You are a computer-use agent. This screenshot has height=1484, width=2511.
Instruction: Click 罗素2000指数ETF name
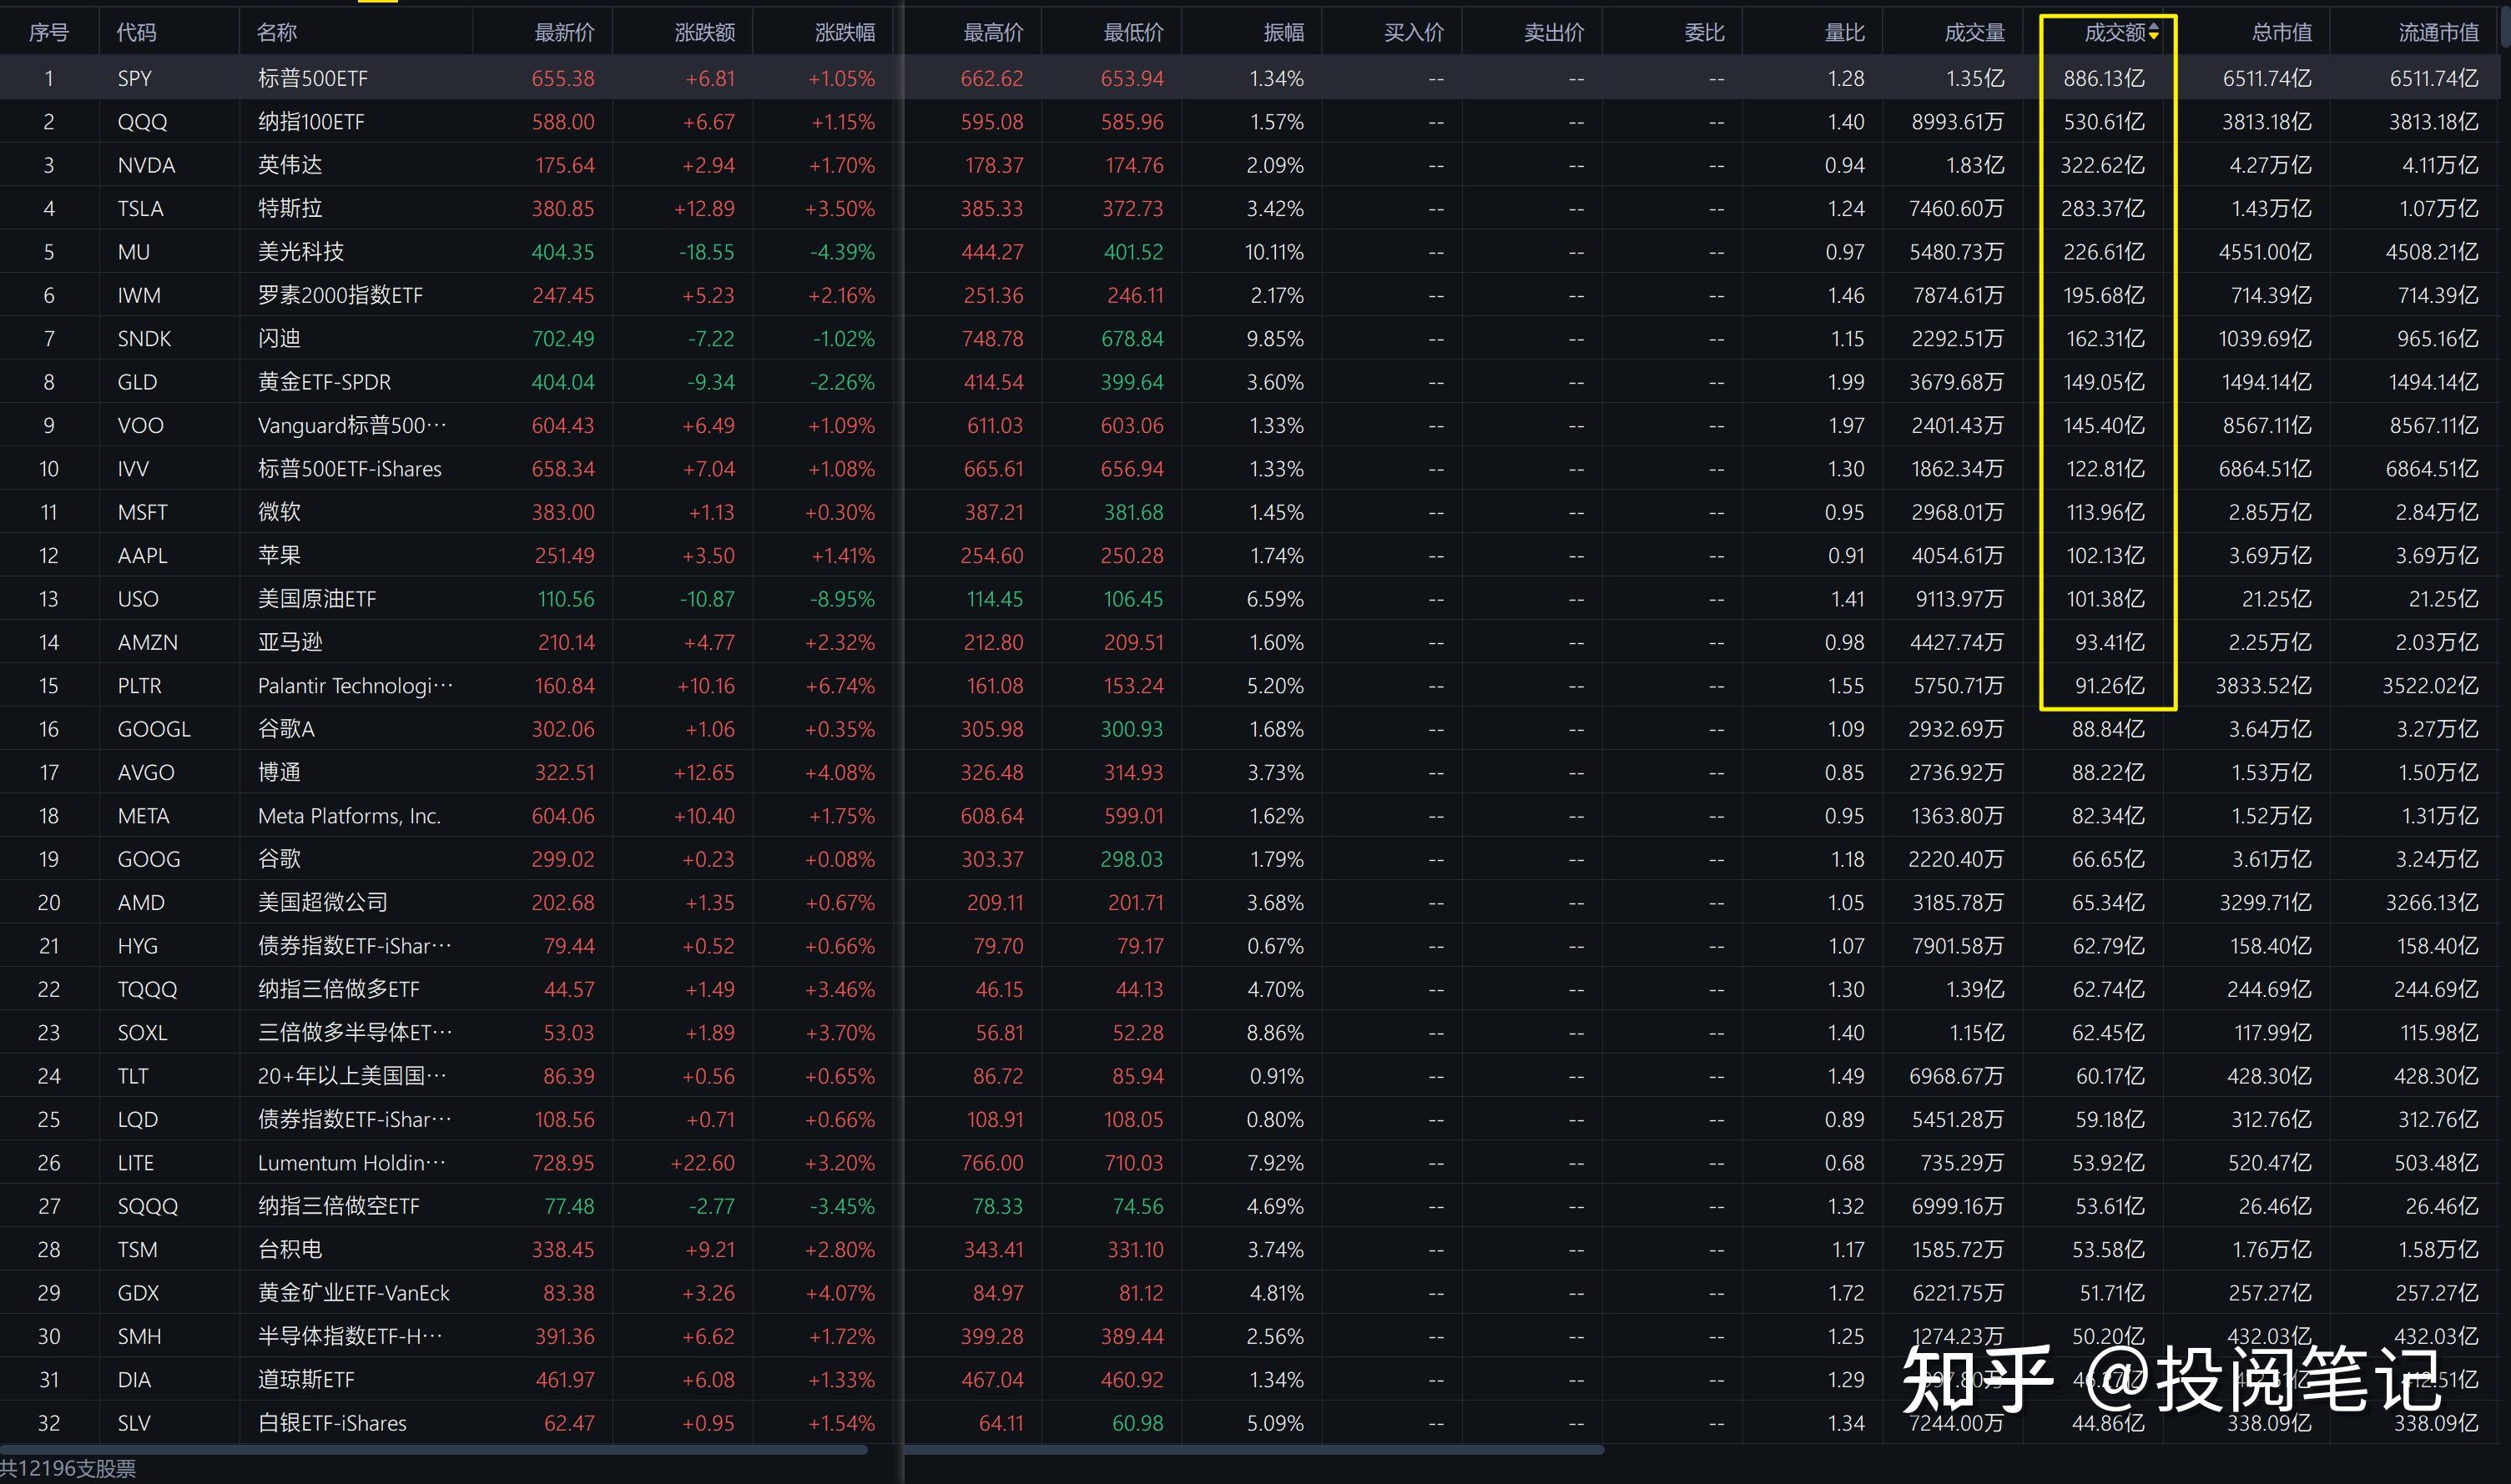pyautogui.click(x=340, y=295)
